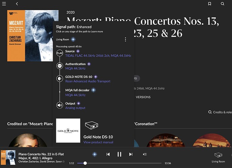Click the DS-10 device illustration icon
This screenshot has width=232, height=168.
[x=92, y=125]
